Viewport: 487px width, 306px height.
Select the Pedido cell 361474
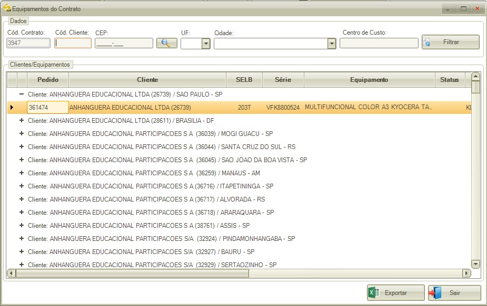coord(48,108)
